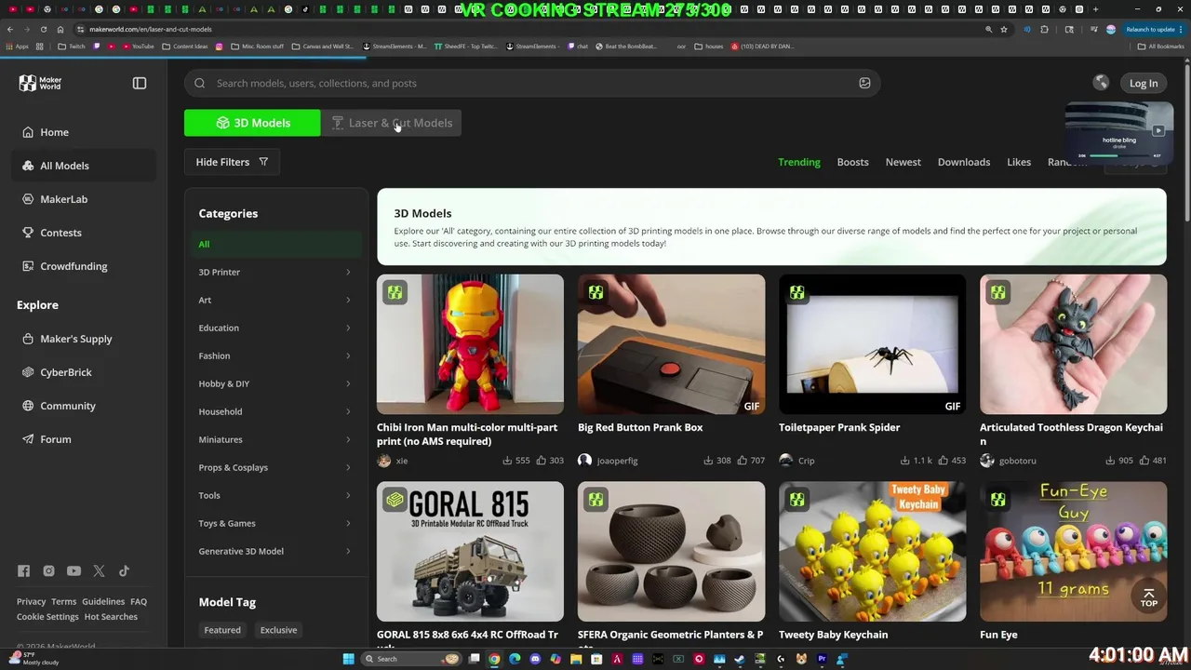1191x670 pixels.
Task: Select All category filter
Action: tap(274, 244)
